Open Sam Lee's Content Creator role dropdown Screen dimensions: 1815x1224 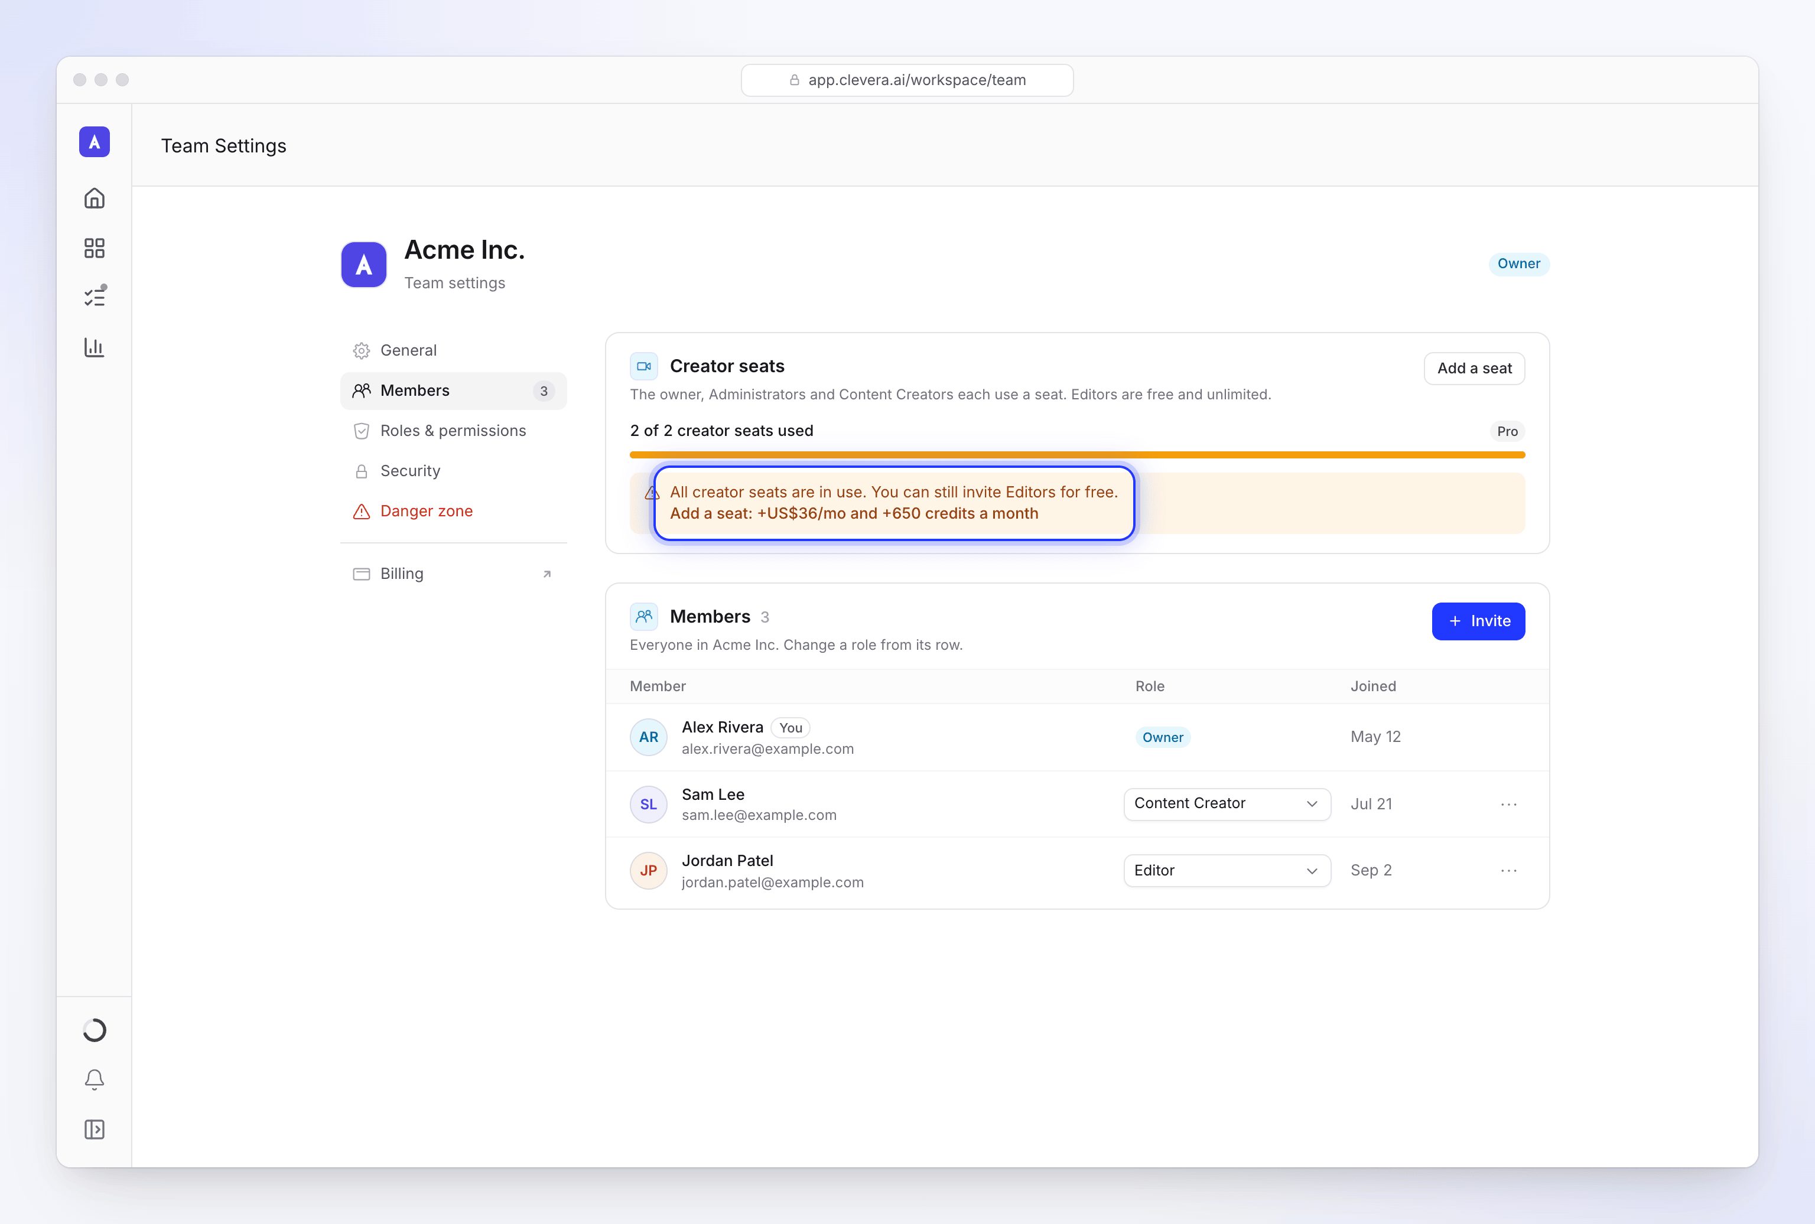pos(1227,804)
